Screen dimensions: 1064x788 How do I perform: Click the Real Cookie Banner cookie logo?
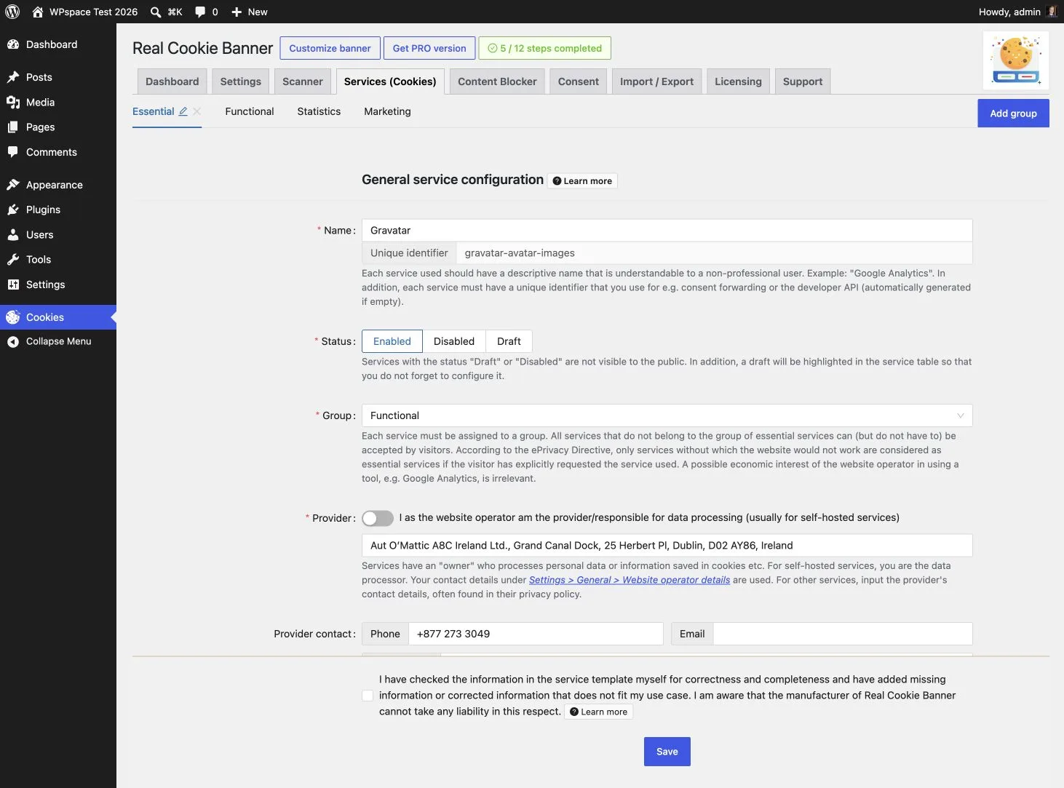point(1016,60)
